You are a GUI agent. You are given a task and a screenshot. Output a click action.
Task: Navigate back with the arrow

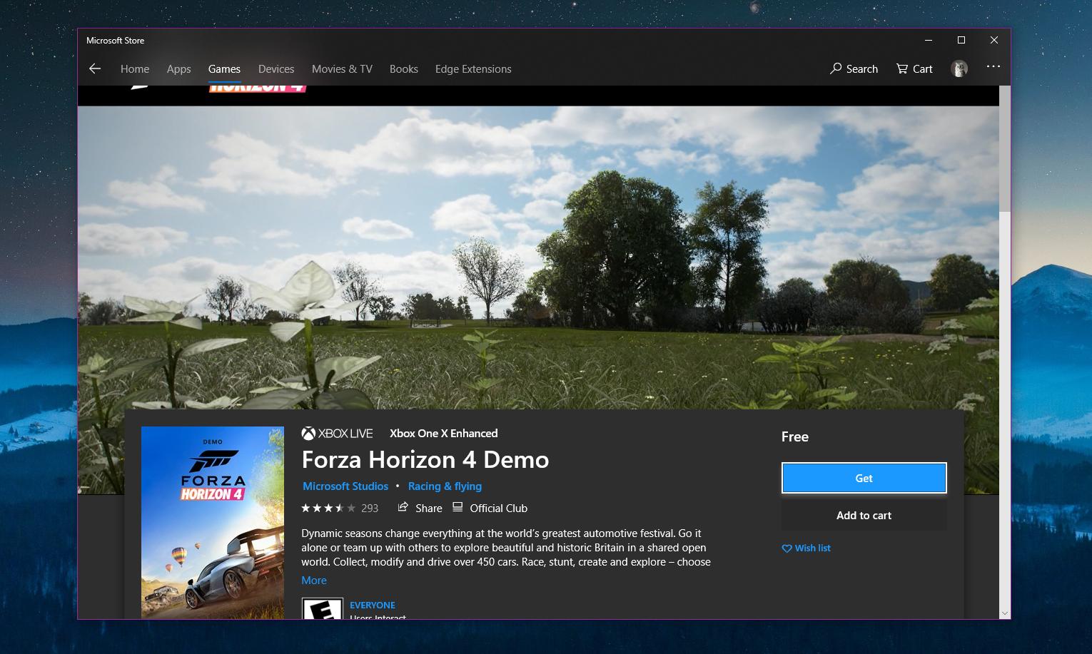(x=95, y=68)
